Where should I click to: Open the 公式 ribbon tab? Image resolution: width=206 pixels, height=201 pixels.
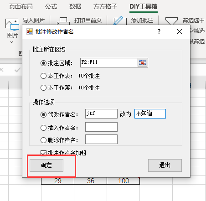(x=51, y=6)
